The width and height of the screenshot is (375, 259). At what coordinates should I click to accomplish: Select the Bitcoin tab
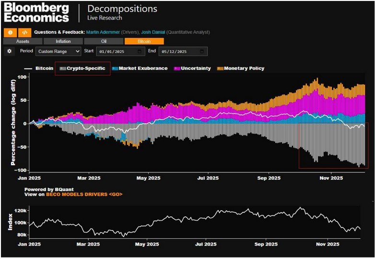pyautogui.click(x=144, y=42)
